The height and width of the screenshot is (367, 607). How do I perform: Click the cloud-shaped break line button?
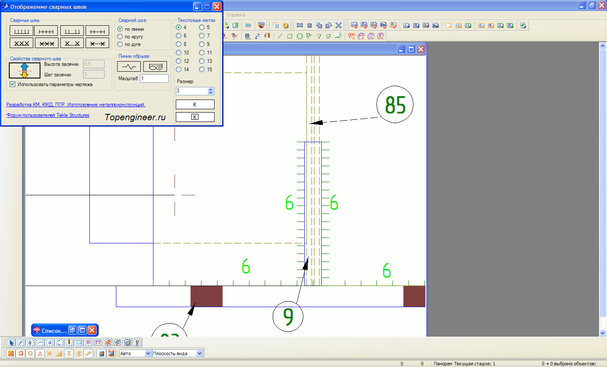pyautogui.click(x=155, y=67)
